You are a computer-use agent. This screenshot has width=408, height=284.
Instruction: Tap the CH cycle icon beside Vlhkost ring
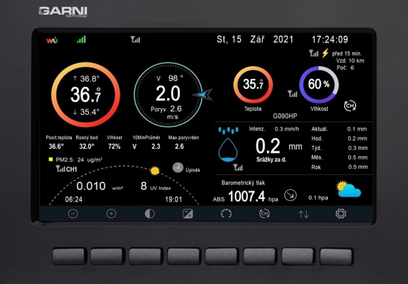(350, 106)
